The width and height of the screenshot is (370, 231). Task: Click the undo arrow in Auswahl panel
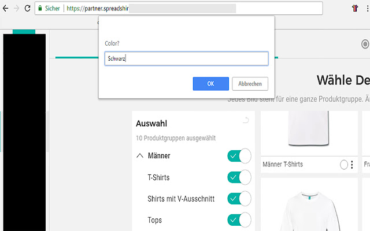coord(246,120)
